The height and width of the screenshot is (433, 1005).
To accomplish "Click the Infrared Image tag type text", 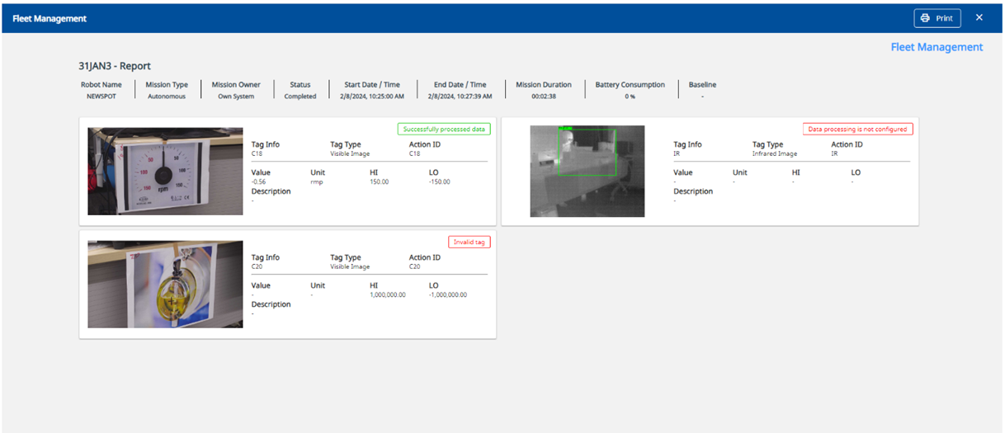I will (774, 153).
